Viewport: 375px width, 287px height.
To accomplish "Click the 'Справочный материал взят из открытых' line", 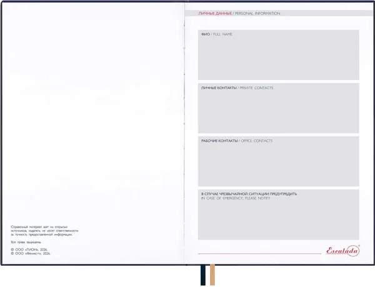I will point(39,227).
